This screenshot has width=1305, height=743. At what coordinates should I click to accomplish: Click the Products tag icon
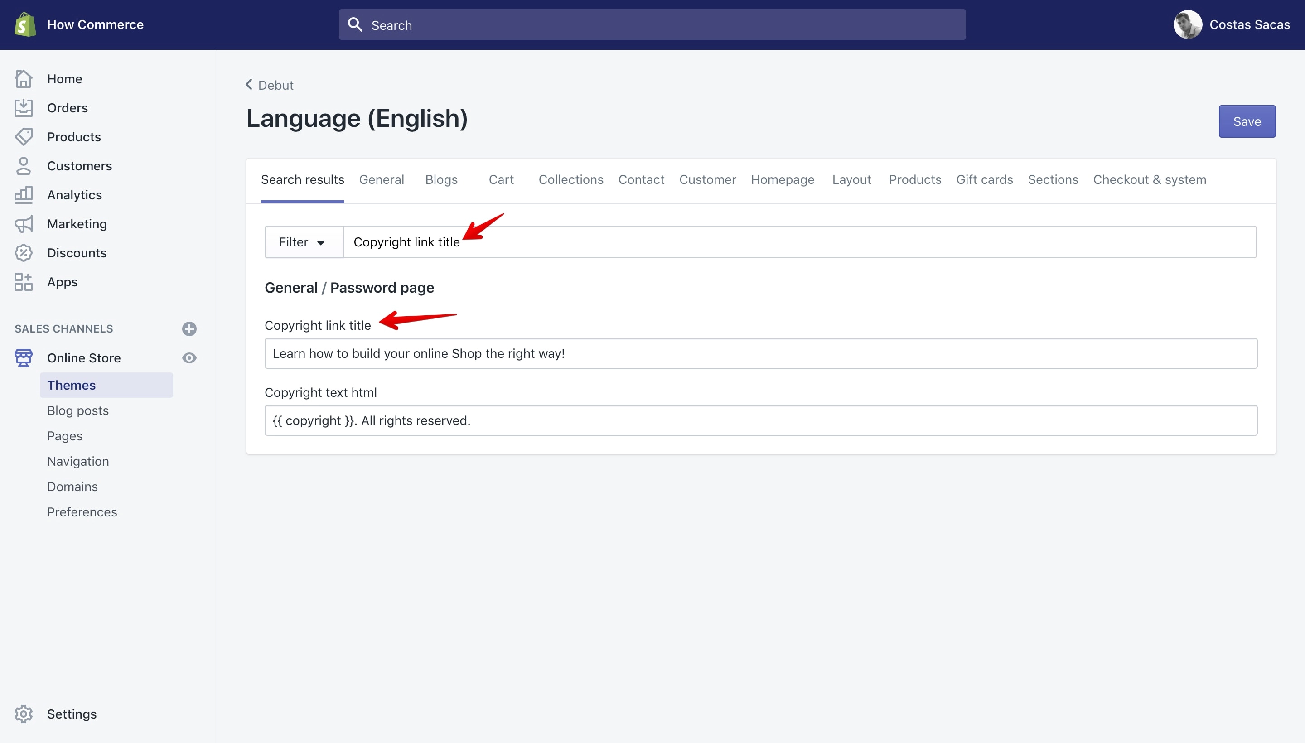(x=24, y=137)
